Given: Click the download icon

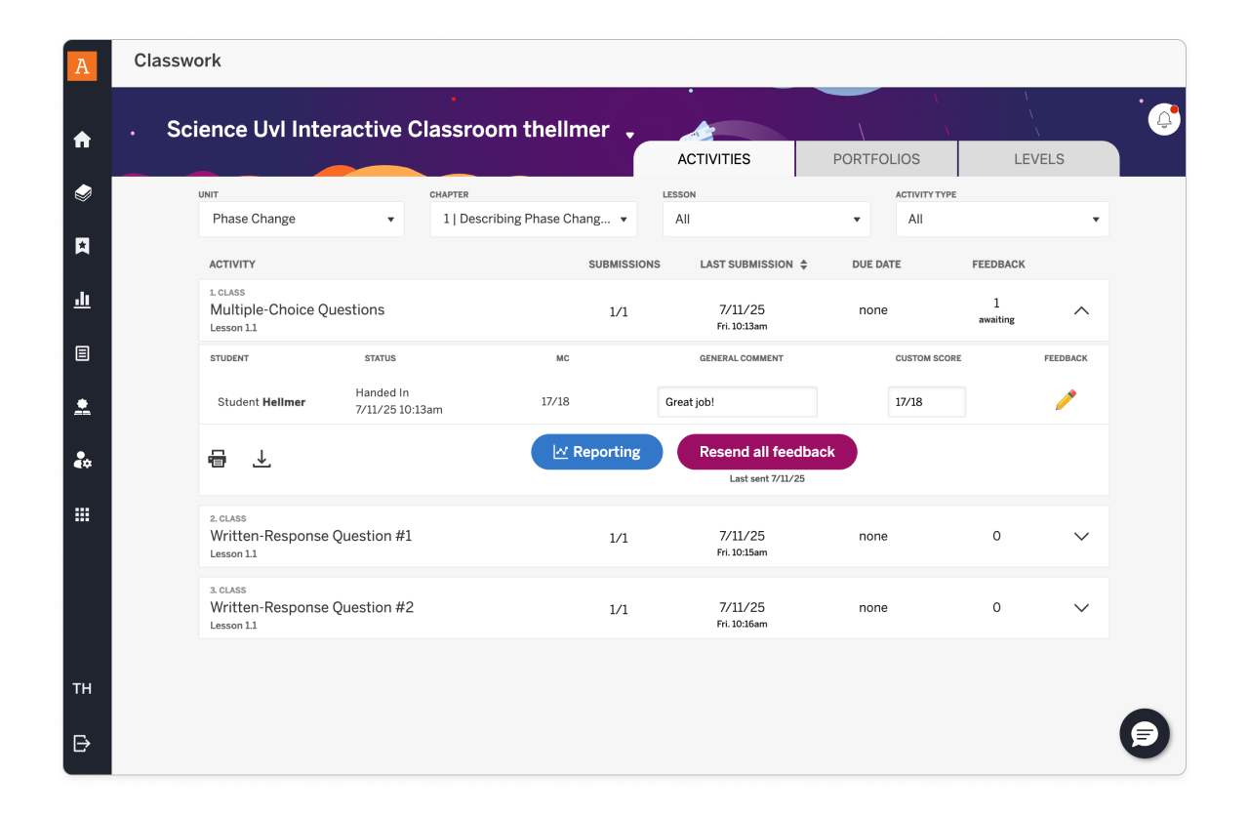Looking at the screenshot, I should [x=262, y=459].
